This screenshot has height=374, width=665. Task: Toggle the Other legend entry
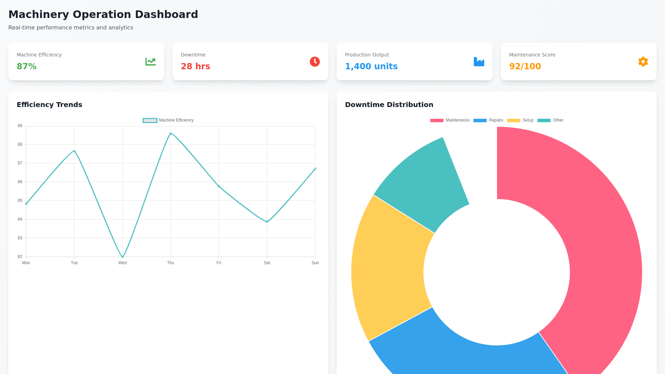(x=550, y=120)
